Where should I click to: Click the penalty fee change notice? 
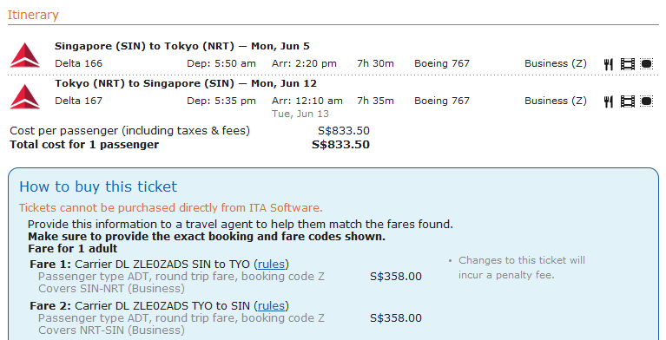[522, 267]
